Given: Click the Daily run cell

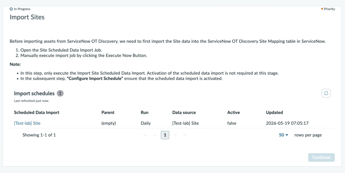Looking at the screenshot, I should click(146, 123).
